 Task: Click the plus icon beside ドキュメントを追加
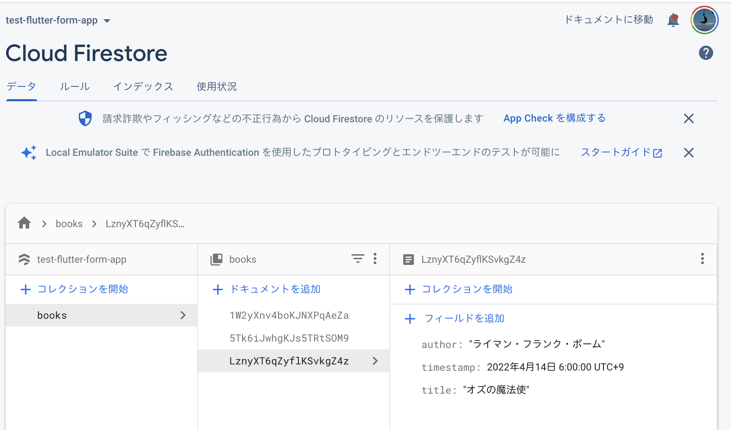[x=218, y=289]
